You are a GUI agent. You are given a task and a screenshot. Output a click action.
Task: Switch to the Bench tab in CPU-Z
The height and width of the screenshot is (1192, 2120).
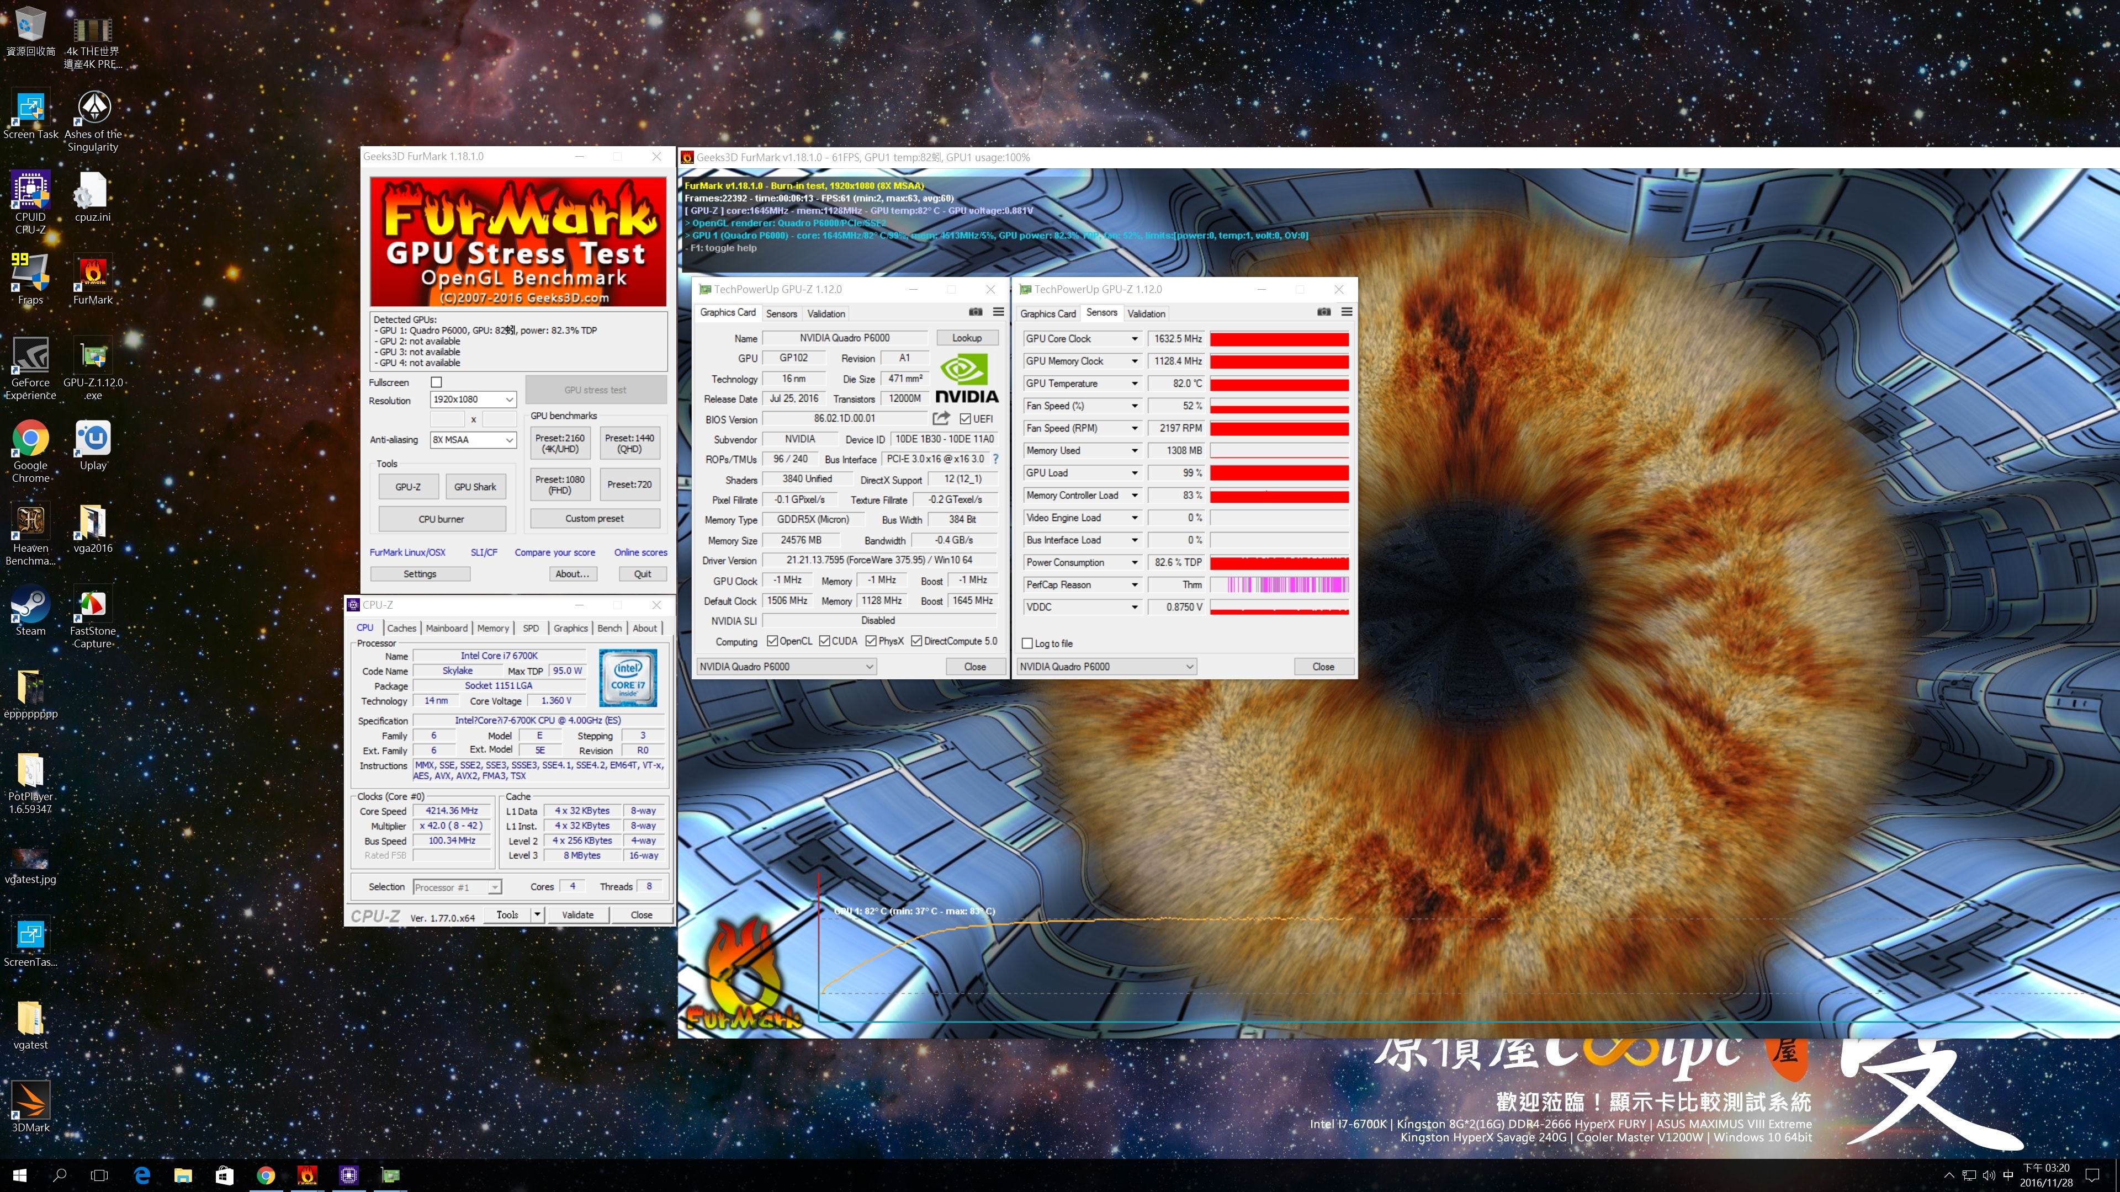pos(610,627)
